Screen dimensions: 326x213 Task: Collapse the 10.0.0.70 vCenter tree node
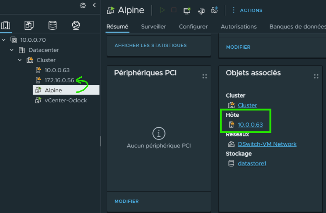pos(4,40)
